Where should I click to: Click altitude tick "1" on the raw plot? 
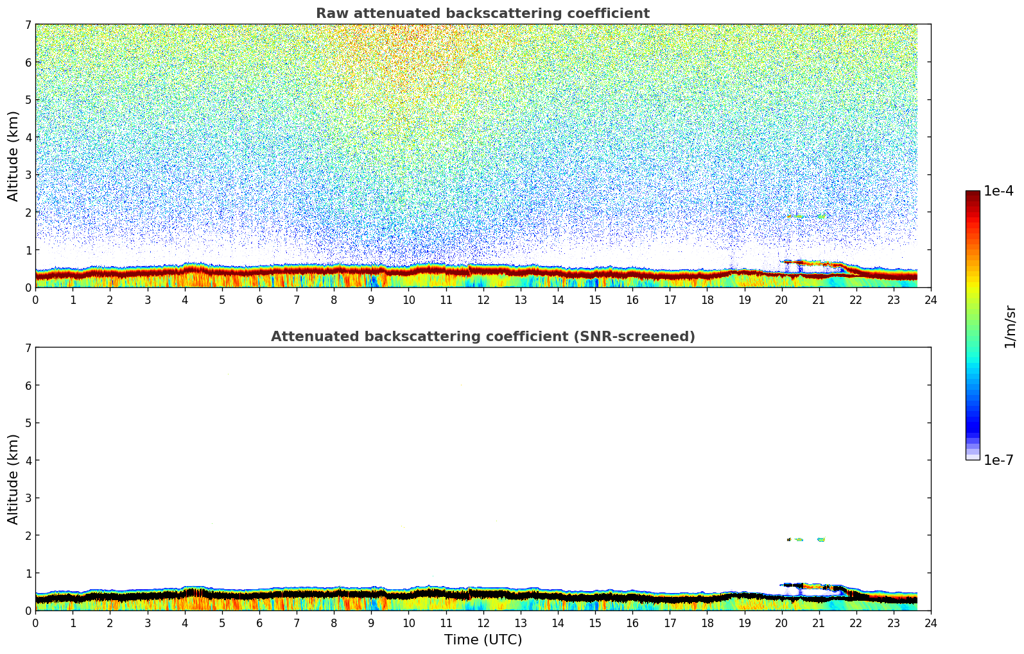(x=28, y=250)
